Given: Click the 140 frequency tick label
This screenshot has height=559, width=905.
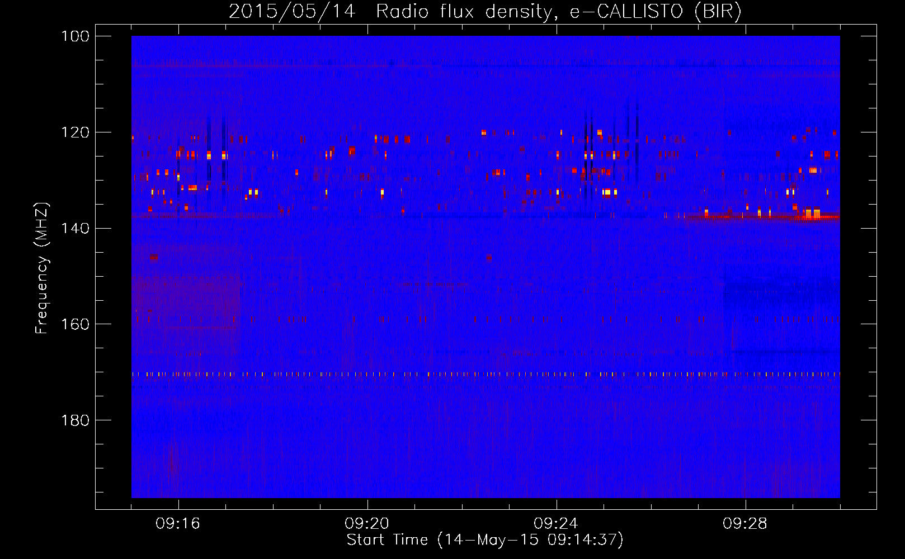Looking at the screenshot, I should [76, 228].
